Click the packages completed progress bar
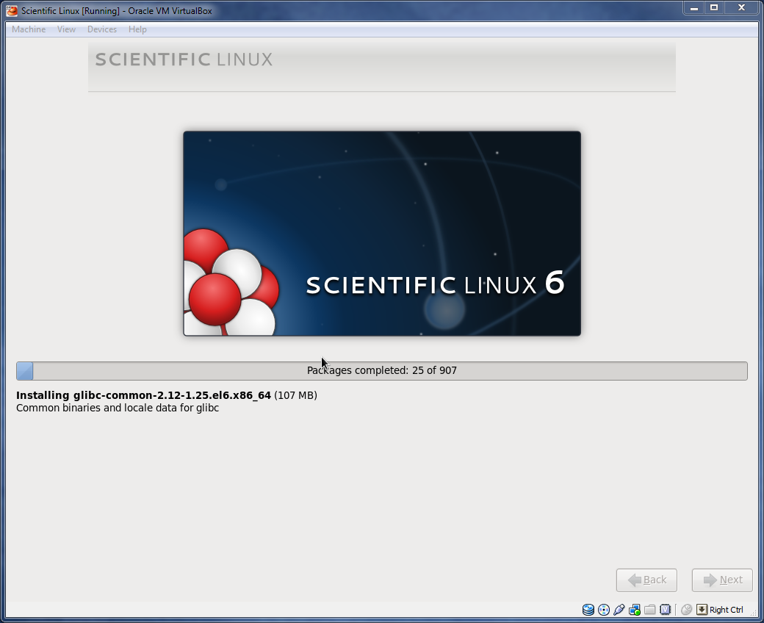The width and height of the screenshot is (764, 623). (x=382, y=371)
